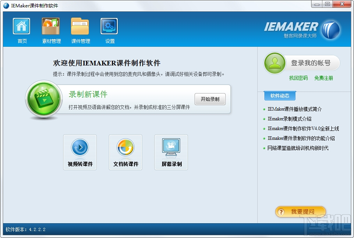The height and width of the screenshot is (238, 354).
Task: Click the 录制新课件 heading
Action: (x=88, y=94)
